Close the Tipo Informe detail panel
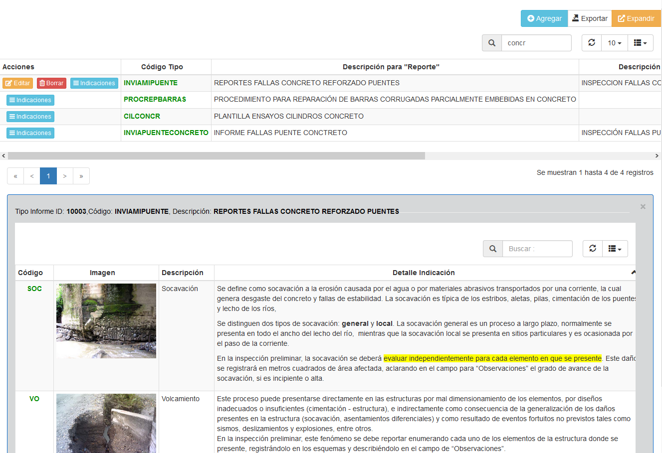The image size is (662, 453). [643, 206]
